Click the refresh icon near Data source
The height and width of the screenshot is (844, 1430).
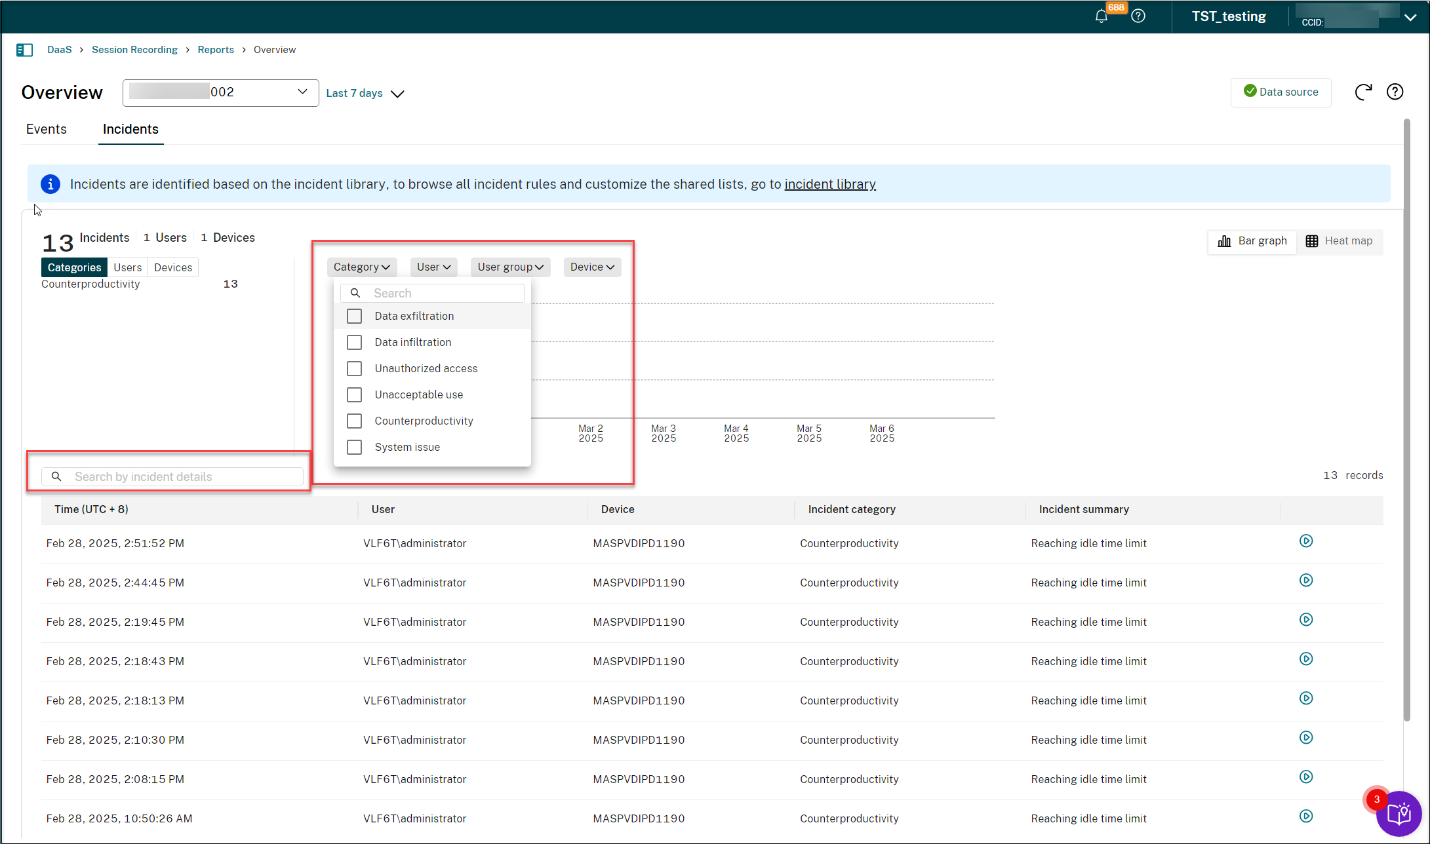1363,92
